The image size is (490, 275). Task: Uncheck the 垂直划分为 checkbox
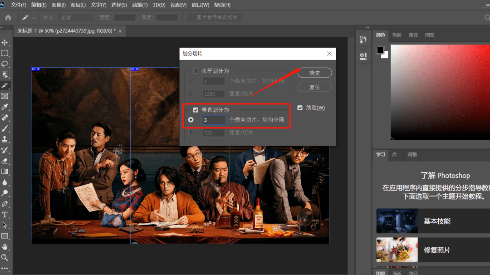click(x=196, y=110)
